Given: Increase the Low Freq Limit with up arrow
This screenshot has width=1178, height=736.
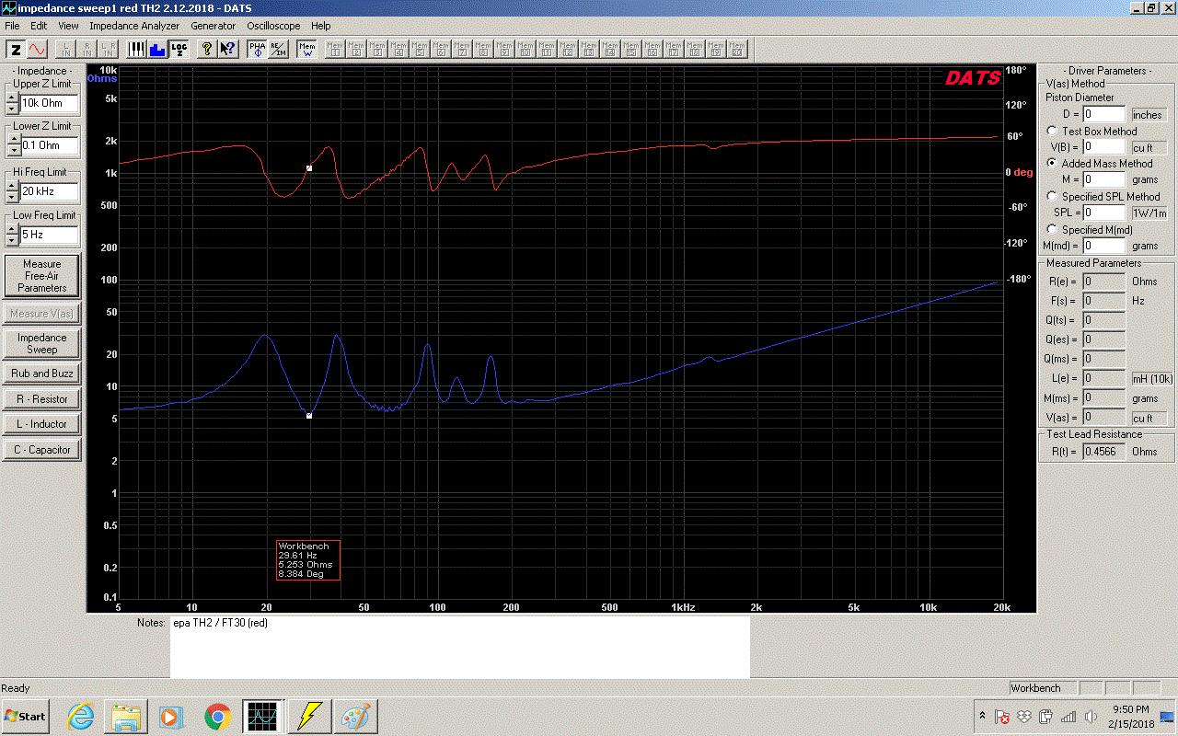Looking at the screenshot, I should click(12, 229).
